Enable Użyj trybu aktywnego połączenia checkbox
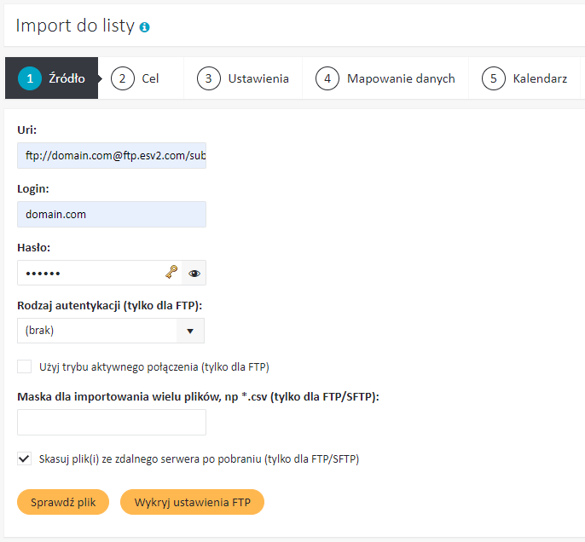The image size is (585, 542). pyautogui.click(x=24, y=366)
